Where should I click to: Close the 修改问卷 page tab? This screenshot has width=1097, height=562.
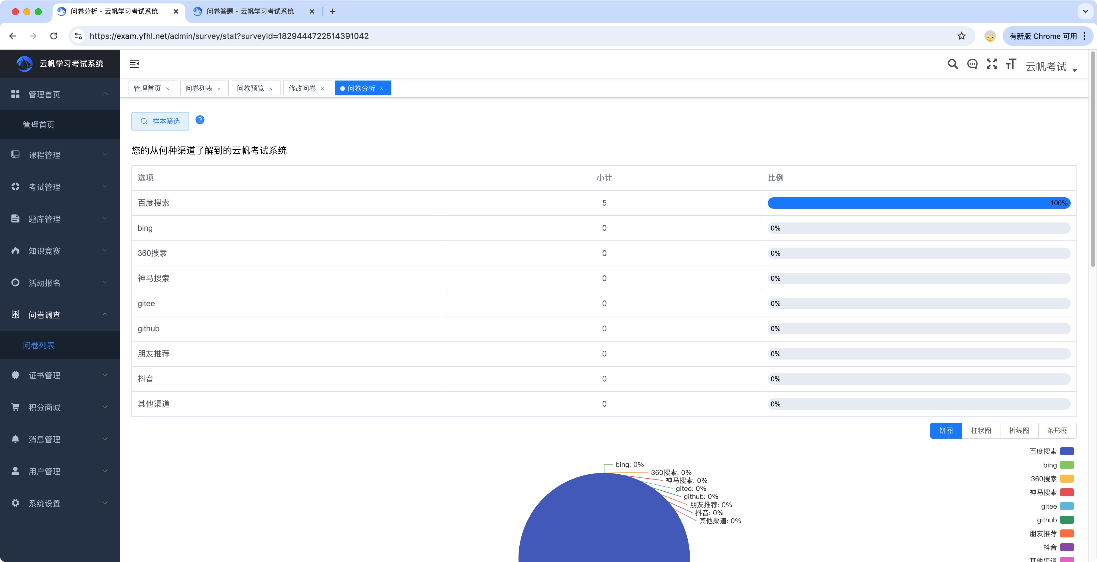322,89
